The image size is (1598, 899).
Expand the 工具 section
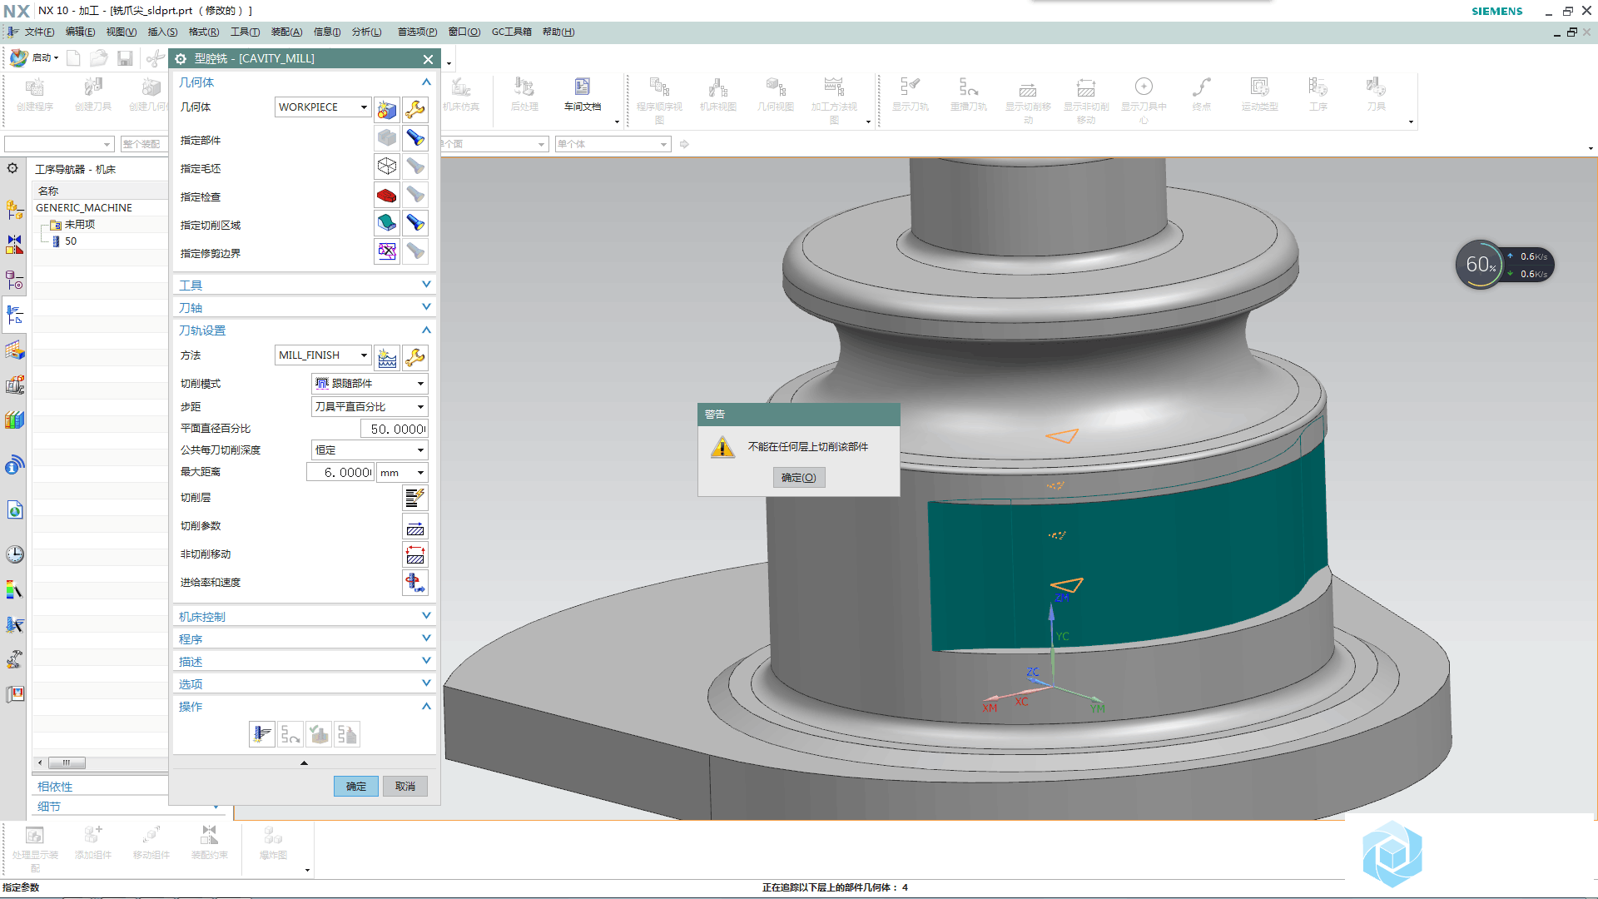tap(304, 285)
